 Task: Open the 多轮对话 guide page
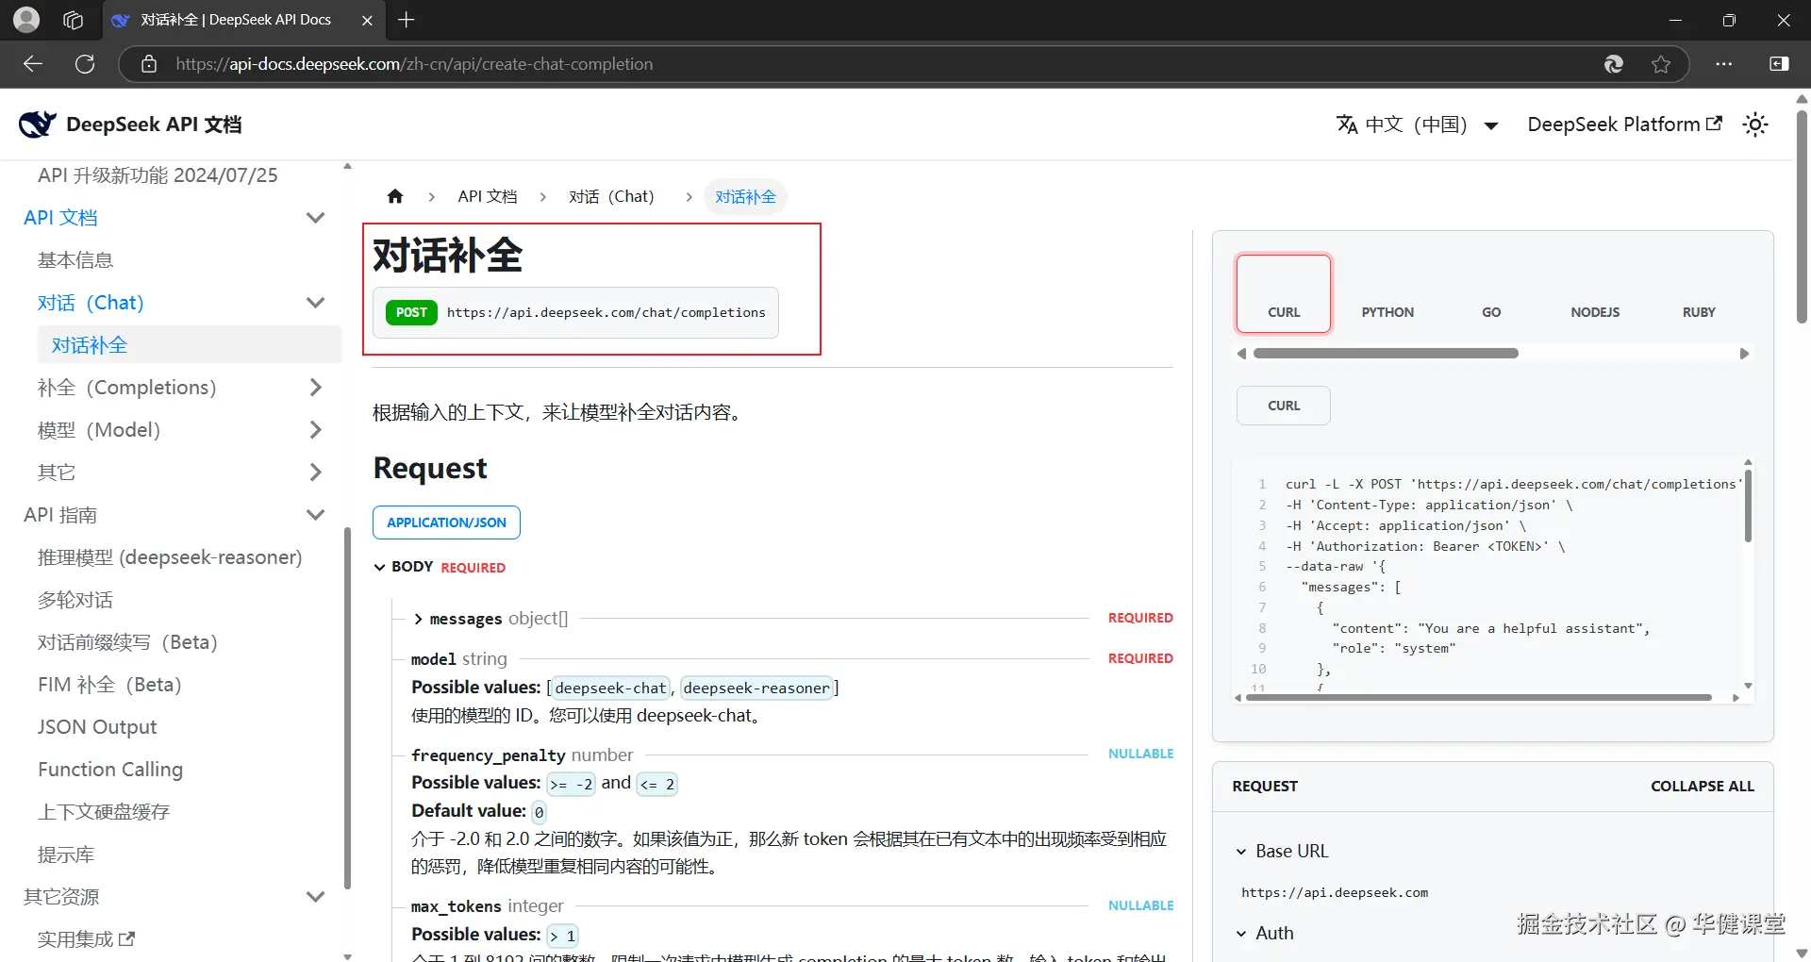[75, 600]
